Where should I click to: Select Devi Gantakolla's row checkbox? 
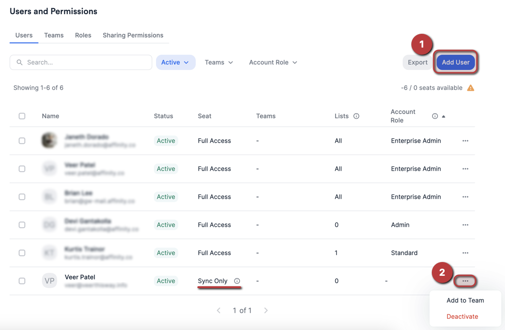tap(22, 224)
